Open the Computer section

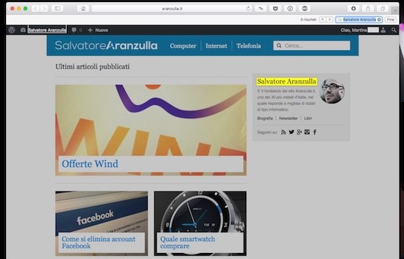[183, 46]
